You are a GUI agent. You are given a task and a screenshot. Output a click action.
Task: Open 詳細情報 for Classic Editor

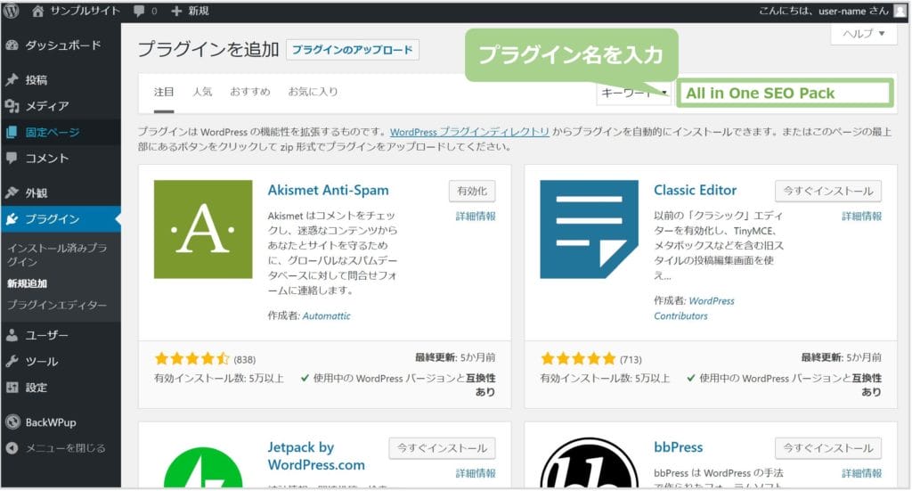pyautogui.click(x=862, y=217)
